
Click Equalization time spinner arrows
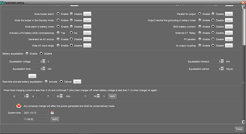tap(44, 69)
